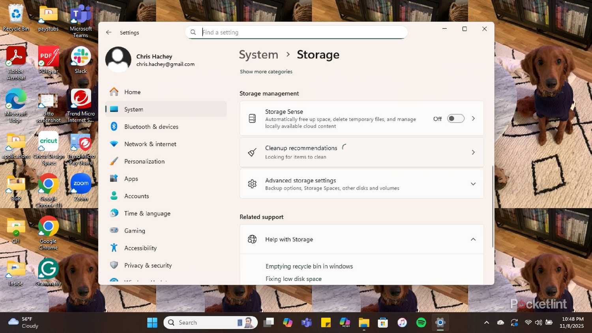592x333 pixels.
Task: Collapse the Help with Storage section
Action: point(473,239)
